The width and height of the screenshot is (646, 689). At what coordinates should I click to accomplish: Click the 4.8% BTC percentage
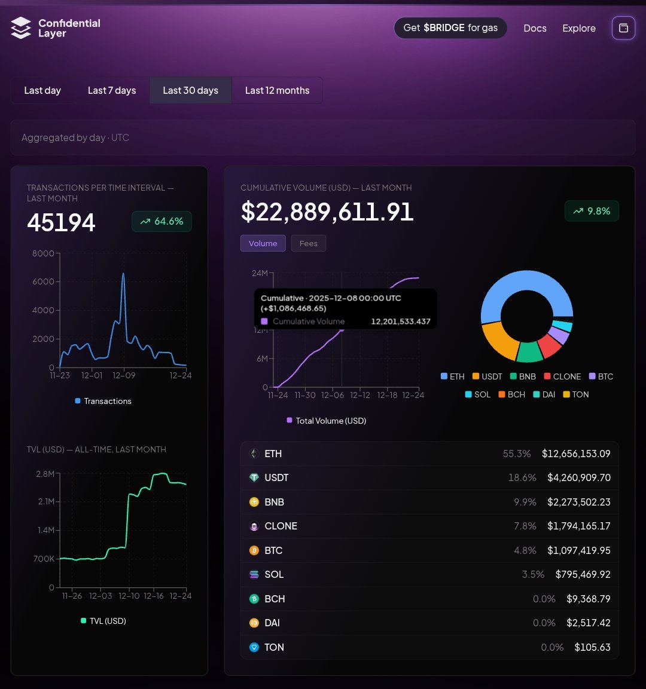[525, 550]
